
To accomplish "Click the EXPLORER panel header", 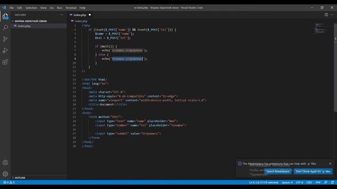I will (21, 15).
